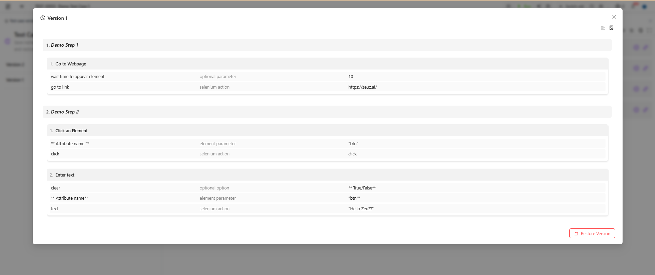Click the 'optional option' cell

pos(214,188)
